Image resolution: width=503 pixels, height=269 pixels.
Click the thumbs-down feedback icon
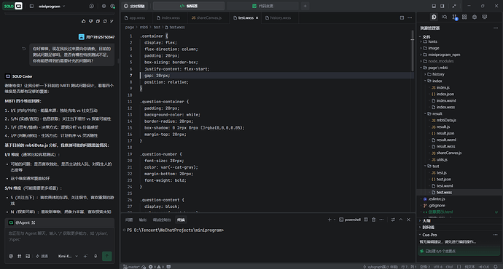click(x=91, y=21)
